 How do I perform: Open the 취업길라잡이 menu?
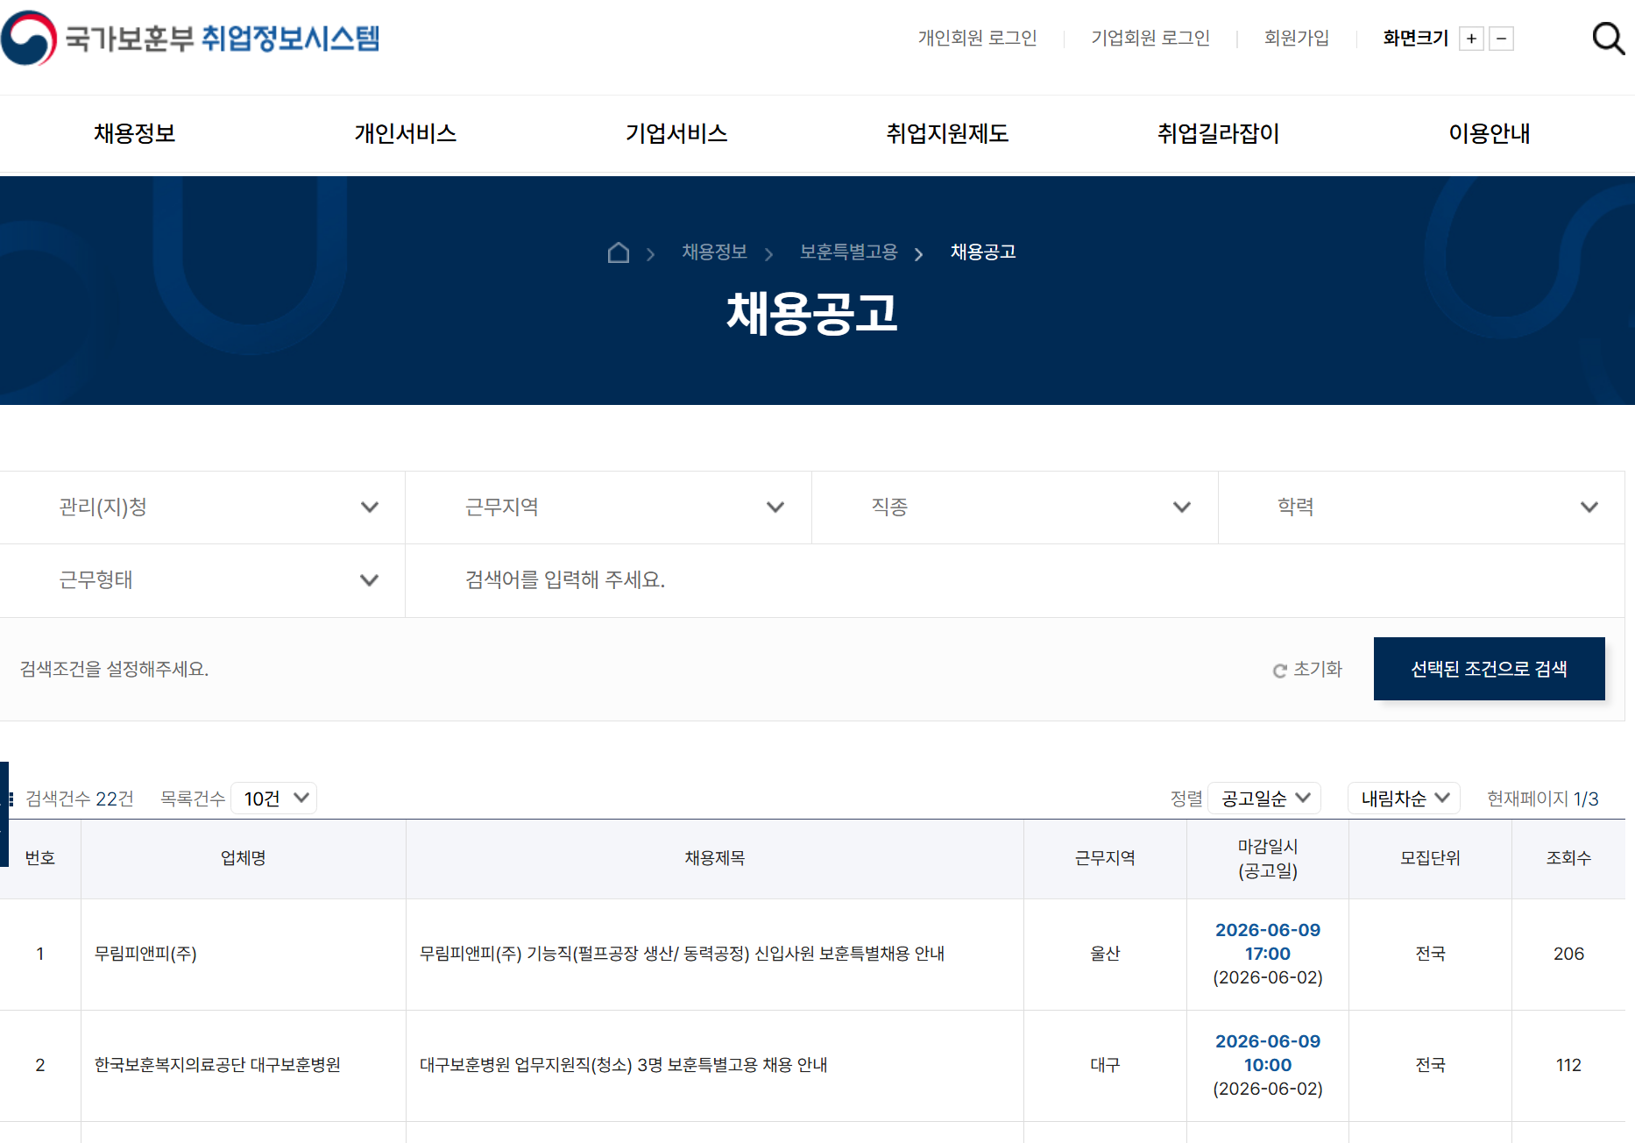1219,133
